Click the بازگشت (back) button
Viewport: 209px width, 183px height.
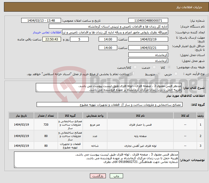coord(98,176)
